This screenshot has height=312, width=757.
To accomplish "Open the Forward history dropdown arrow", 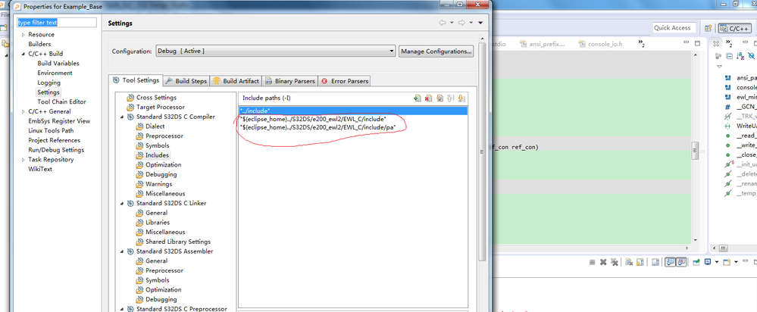I will [471, 23].
